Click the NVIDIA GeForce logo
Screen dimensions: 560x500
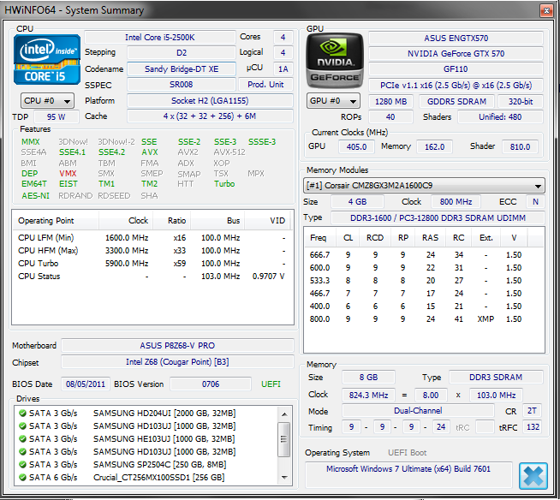[x=335, y=61]
